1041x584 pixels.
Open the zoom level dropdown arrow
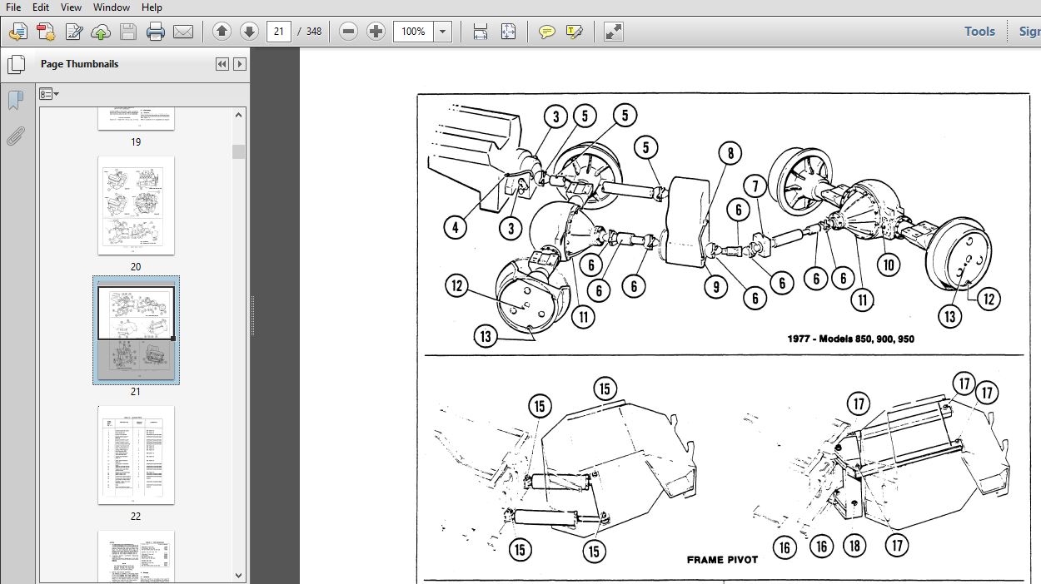tap(443, 32)
